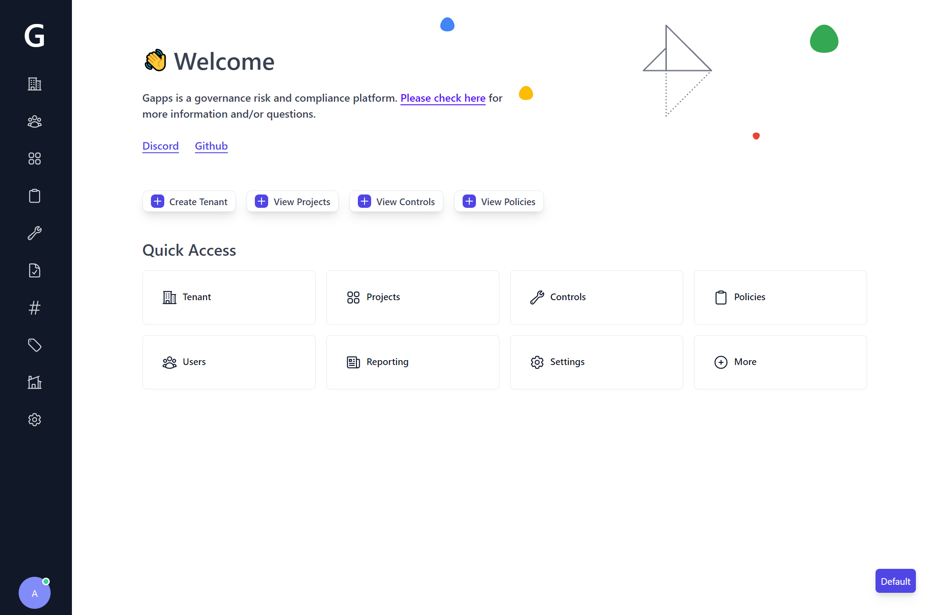
Task: Open the user avatar menu
Action: tap(35, 593)
